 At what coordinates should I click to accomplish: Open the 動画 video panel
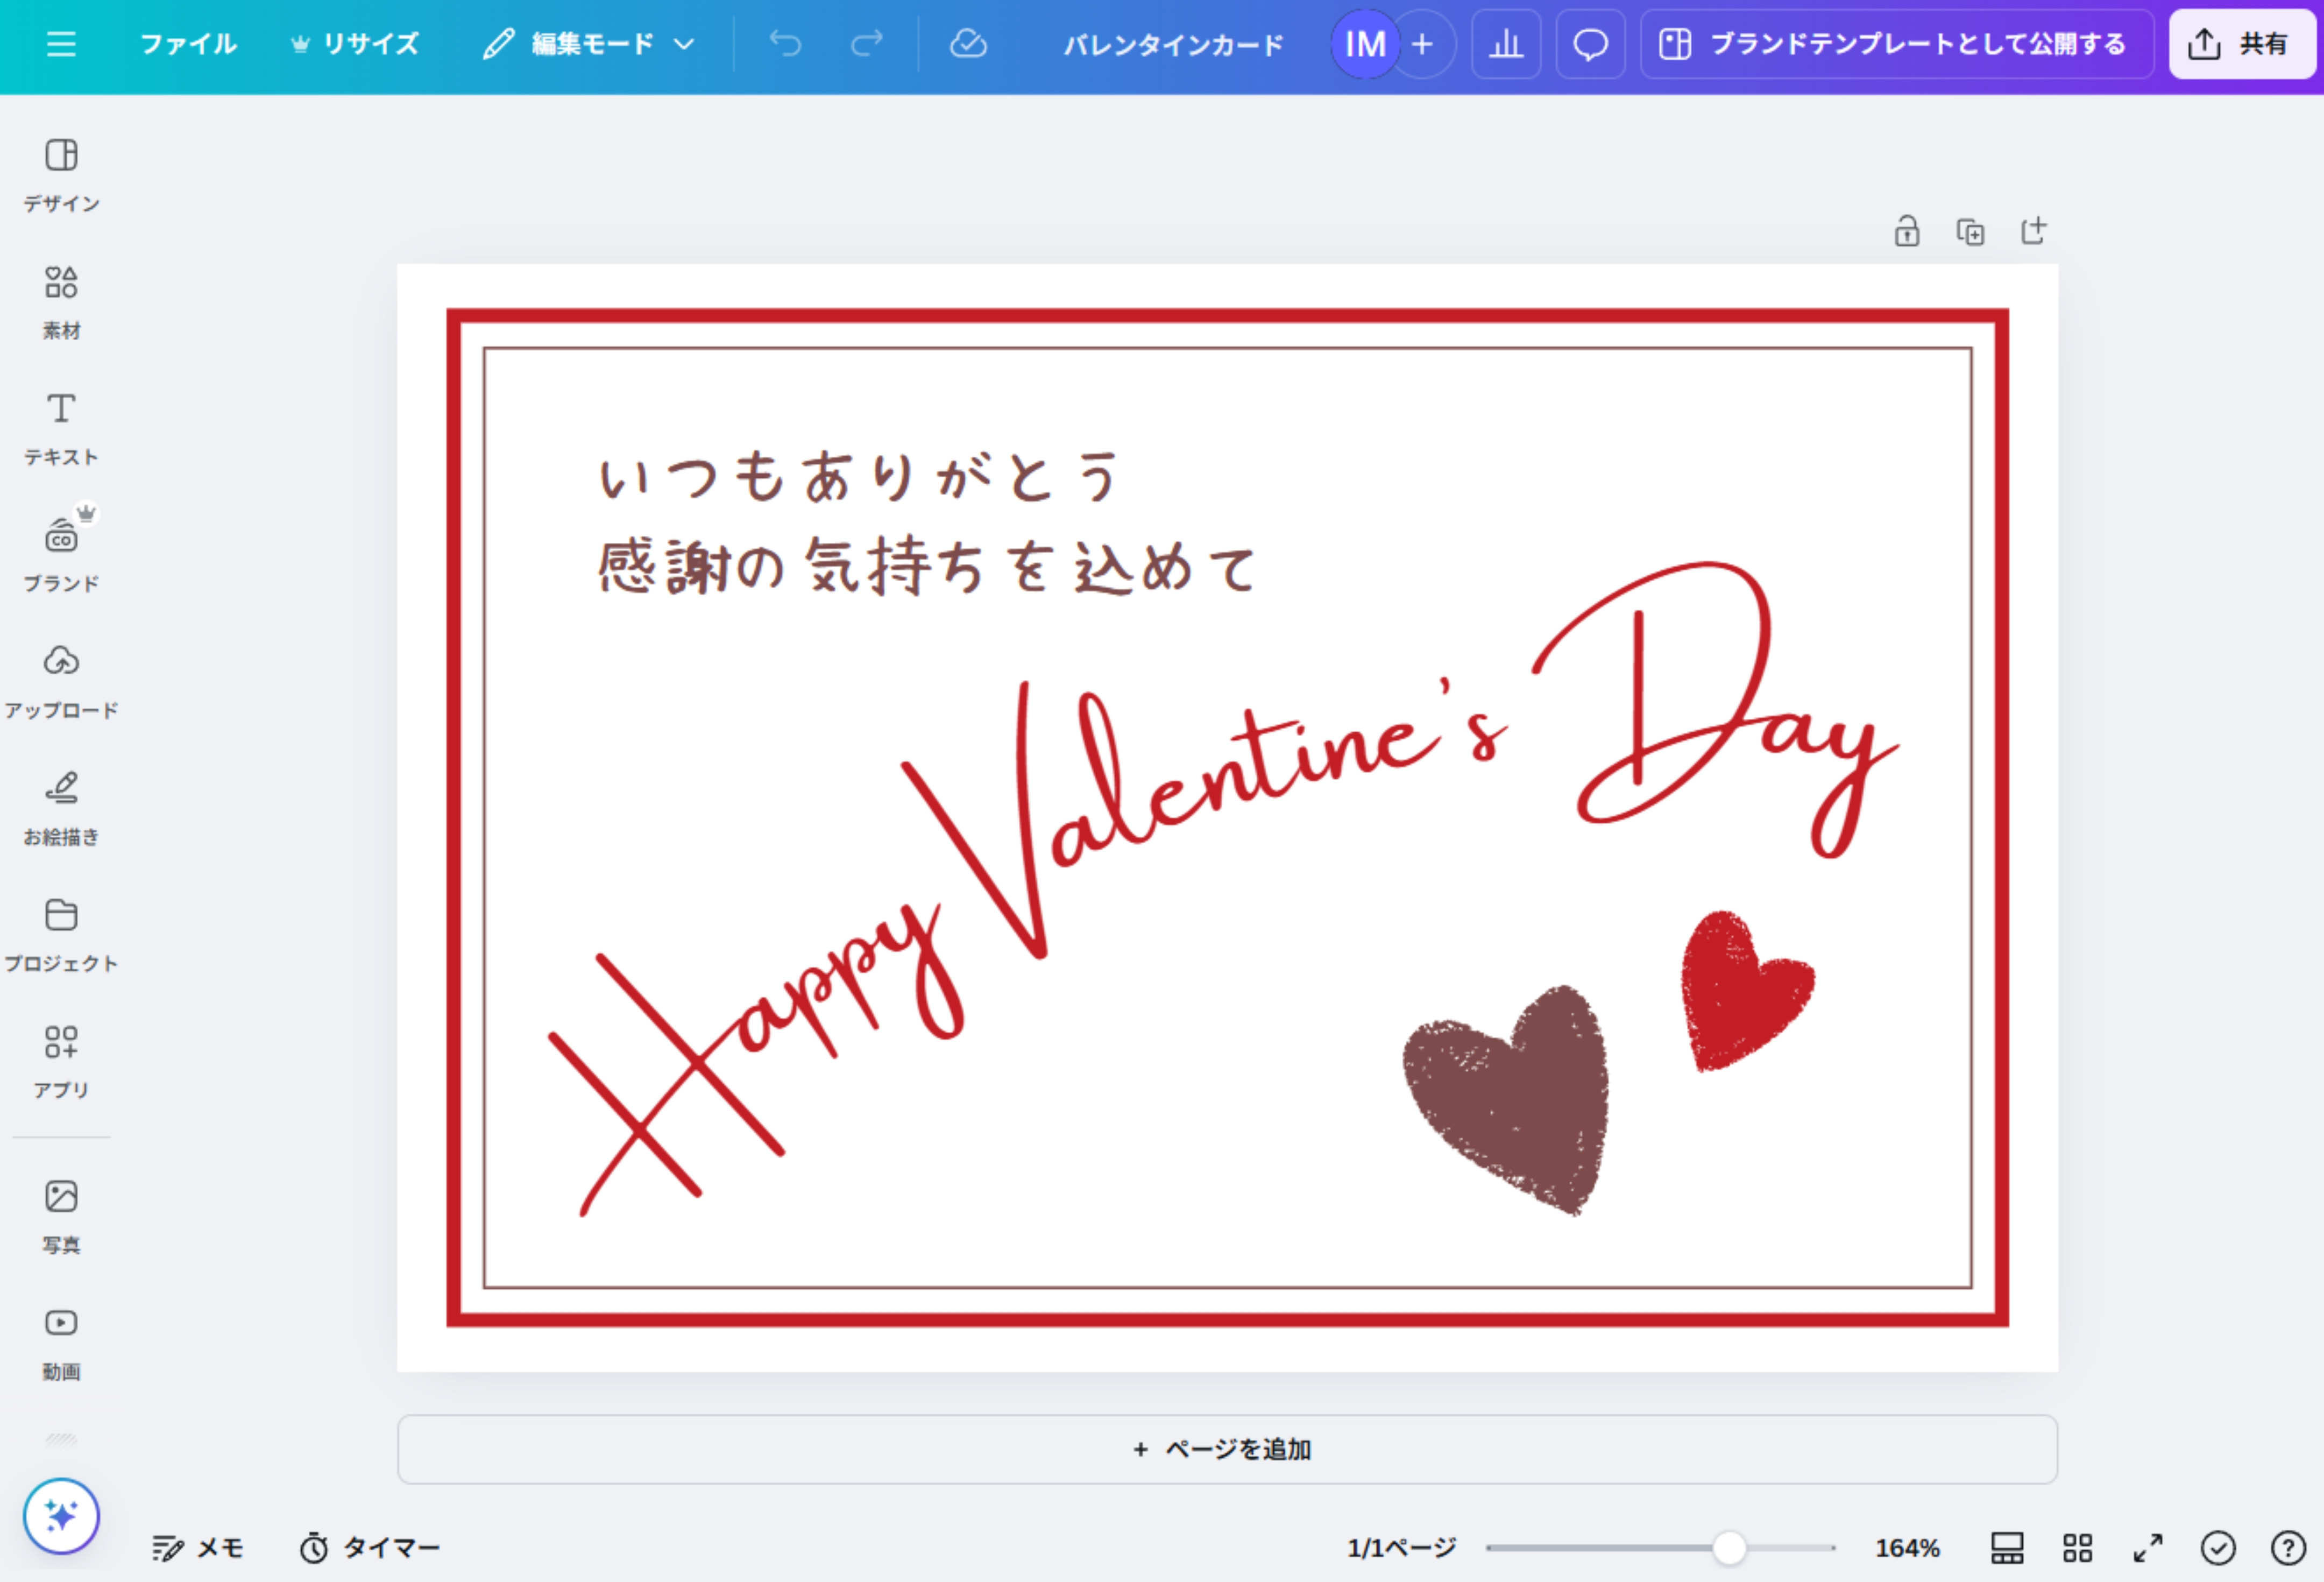pos(60,1339)
